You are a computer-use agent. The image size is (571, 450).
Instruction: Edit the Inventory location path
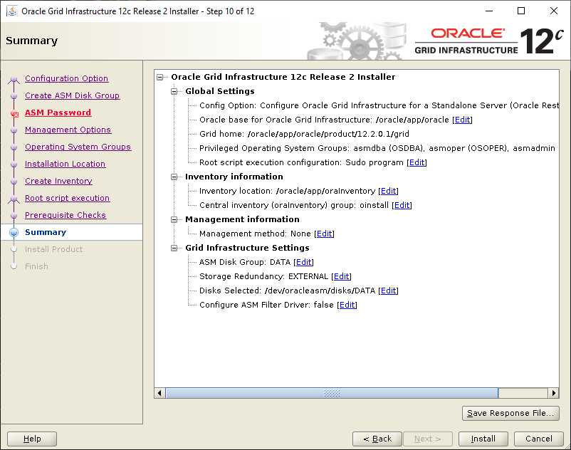coord(388,191)
